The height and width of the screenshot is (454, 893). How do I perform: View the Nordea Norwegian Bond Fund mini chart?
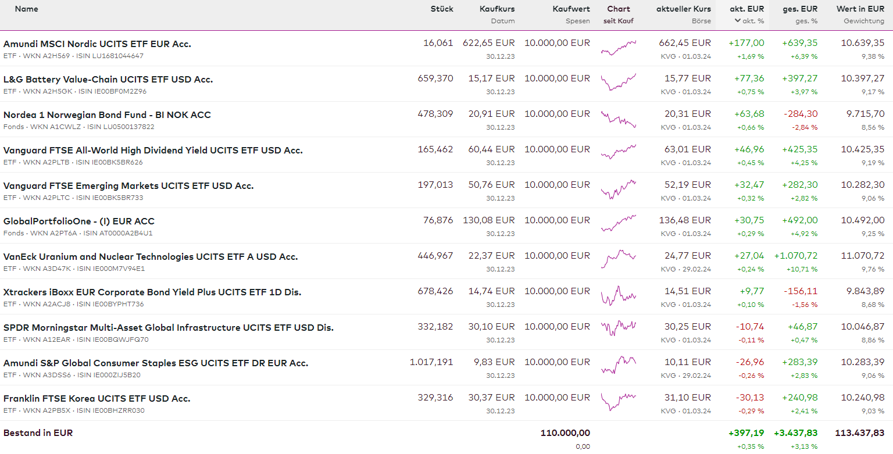pos(619,119)
